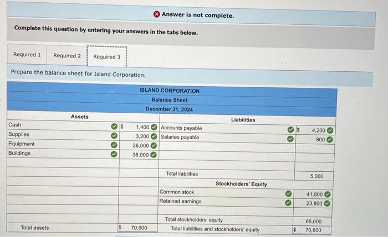Select the Buildings account cell
The image size is (388, 237).
pos(63,154)
